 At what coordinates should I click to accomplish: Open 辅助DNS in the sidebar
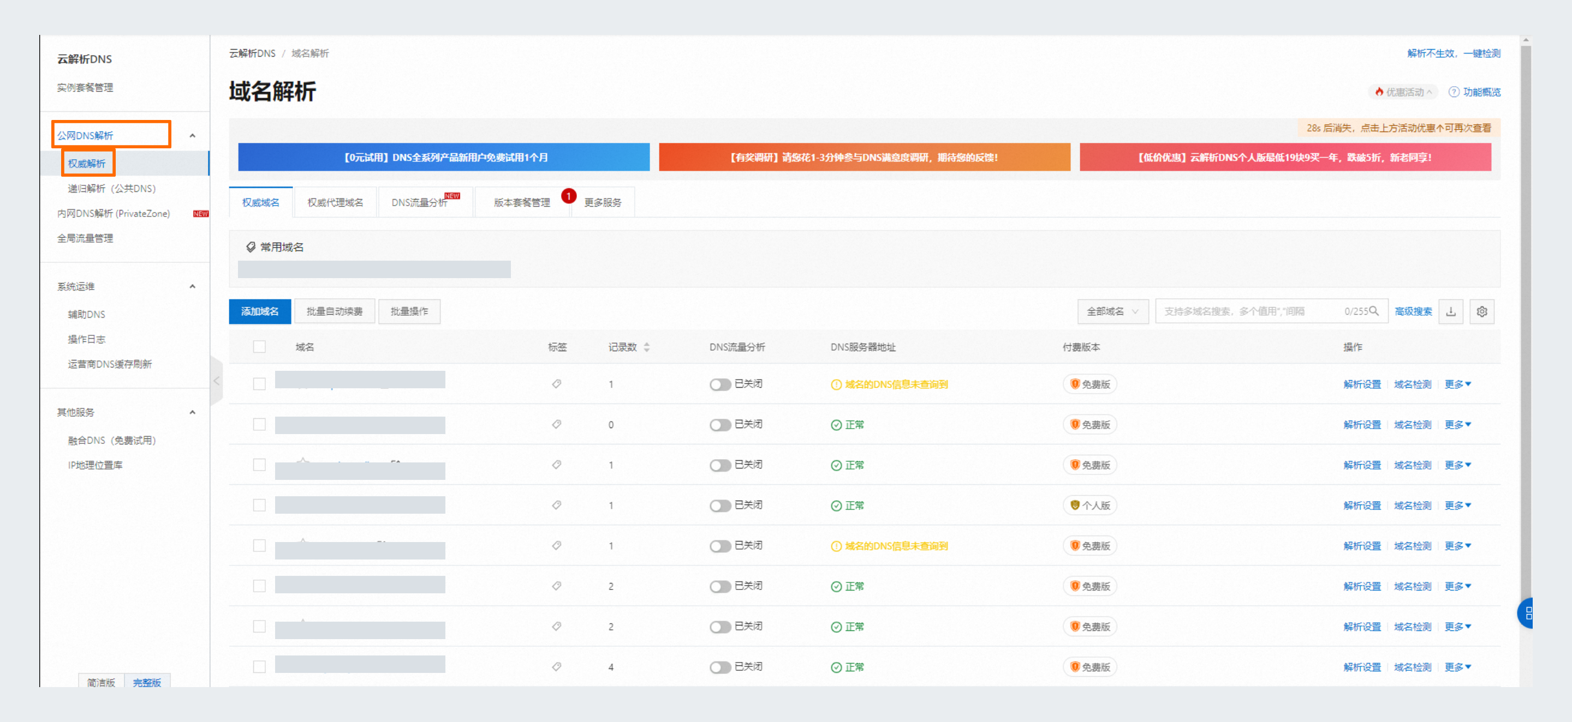click(86, 315)
